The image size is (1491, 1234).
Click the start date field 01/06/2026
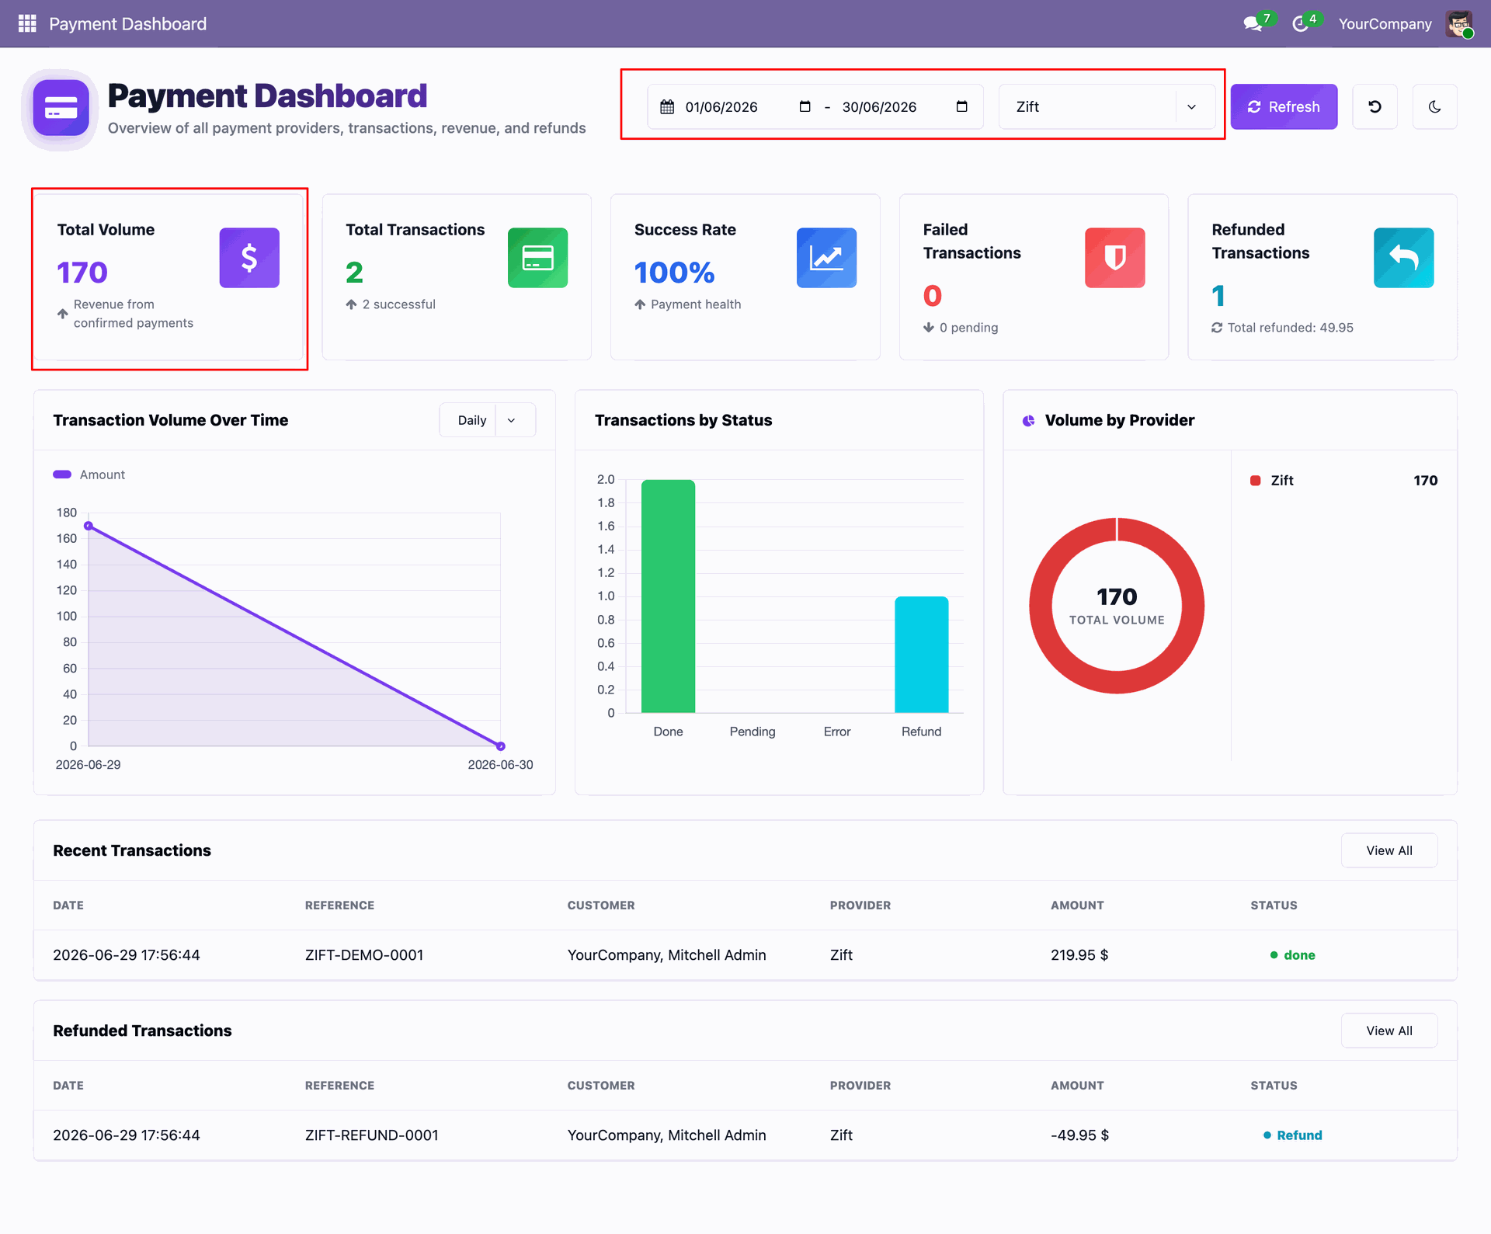pyautogui.click(x=721, y=107)
